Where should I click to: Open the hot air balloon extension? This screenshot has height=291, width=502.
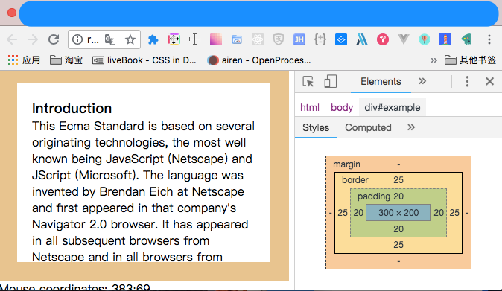(x=425, y=39)
